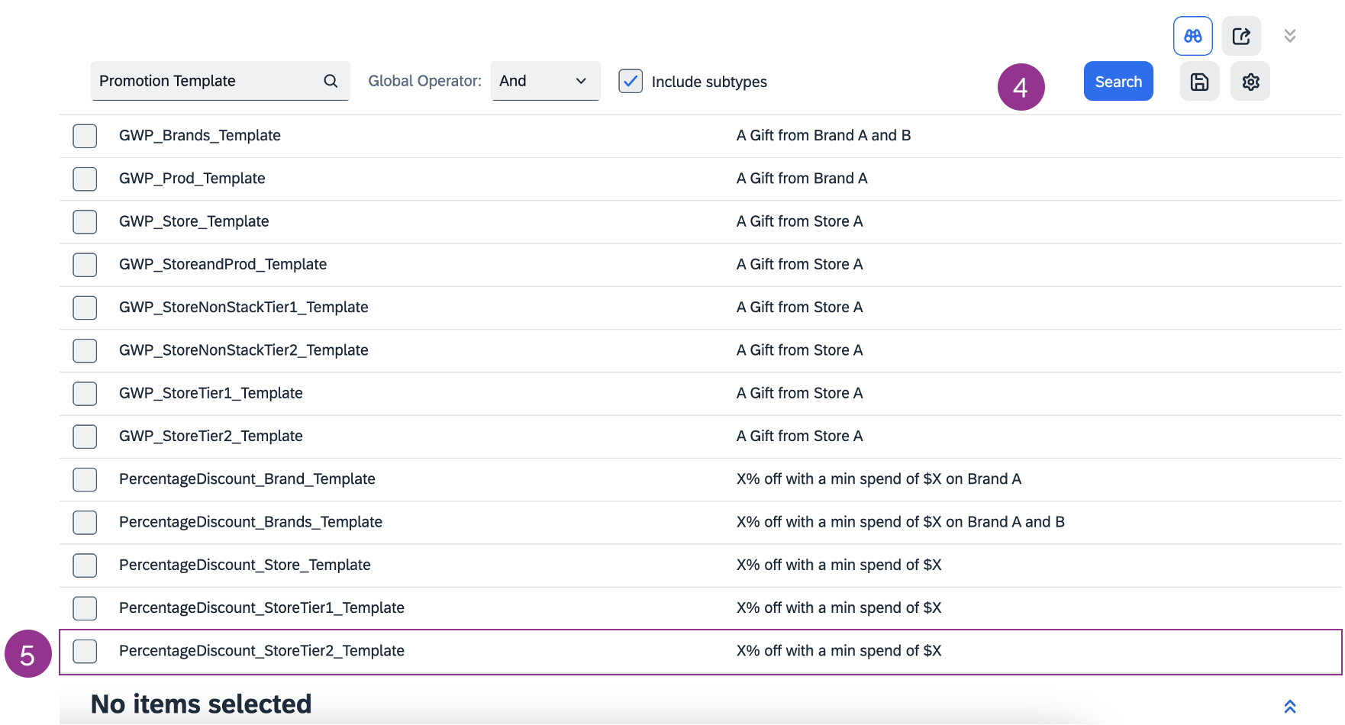Screen dimensions: 1345x725
Task: Open the GWP_Prod_Template entry
Action: click(192, 179)
